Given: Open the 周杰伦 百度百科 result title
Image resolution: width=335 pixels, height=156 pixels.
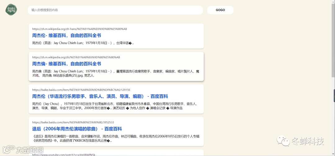Looking at the screenshot, I should 100,96.
